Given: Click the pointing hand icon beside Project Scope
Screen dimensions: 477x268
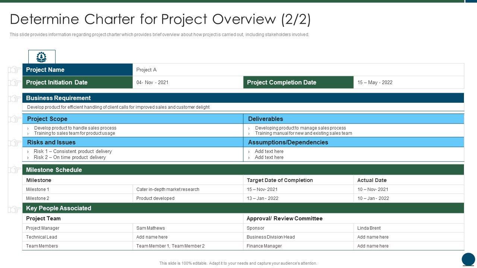Looking at the screenshot, I should [x=15, y=119].
